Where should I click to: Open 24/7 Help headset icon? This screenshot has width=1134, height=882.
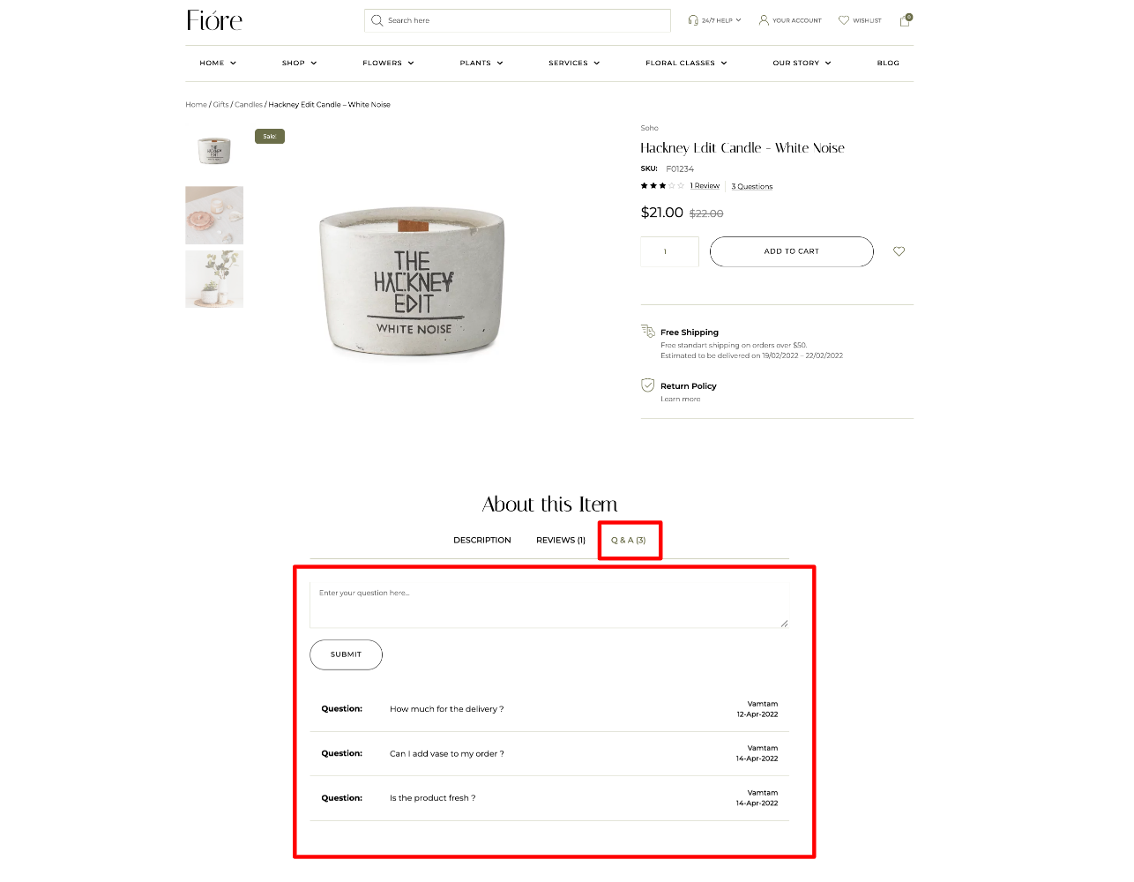pos(693,20)
